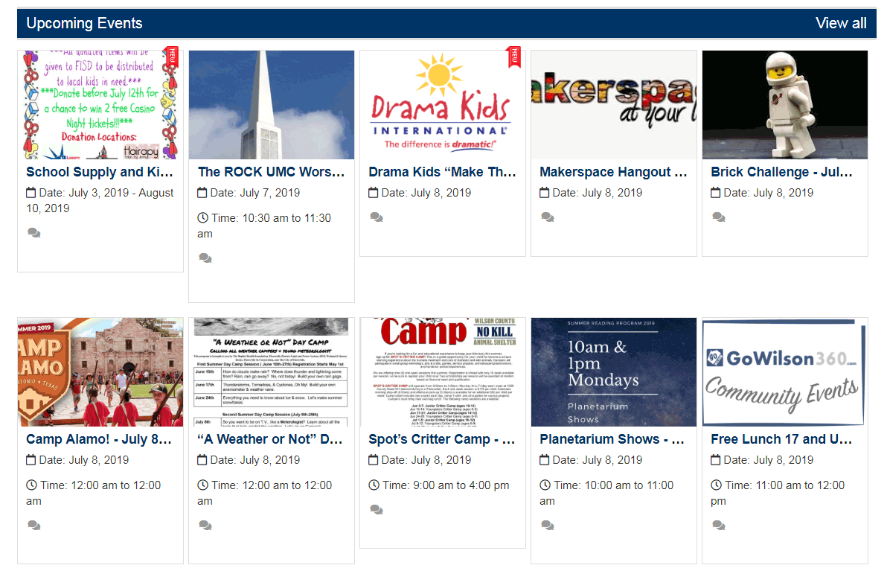Screen dimensions: 887x568
Task: Click Makerspace at your library thumbnail
Action: click(x=614, y=105)
